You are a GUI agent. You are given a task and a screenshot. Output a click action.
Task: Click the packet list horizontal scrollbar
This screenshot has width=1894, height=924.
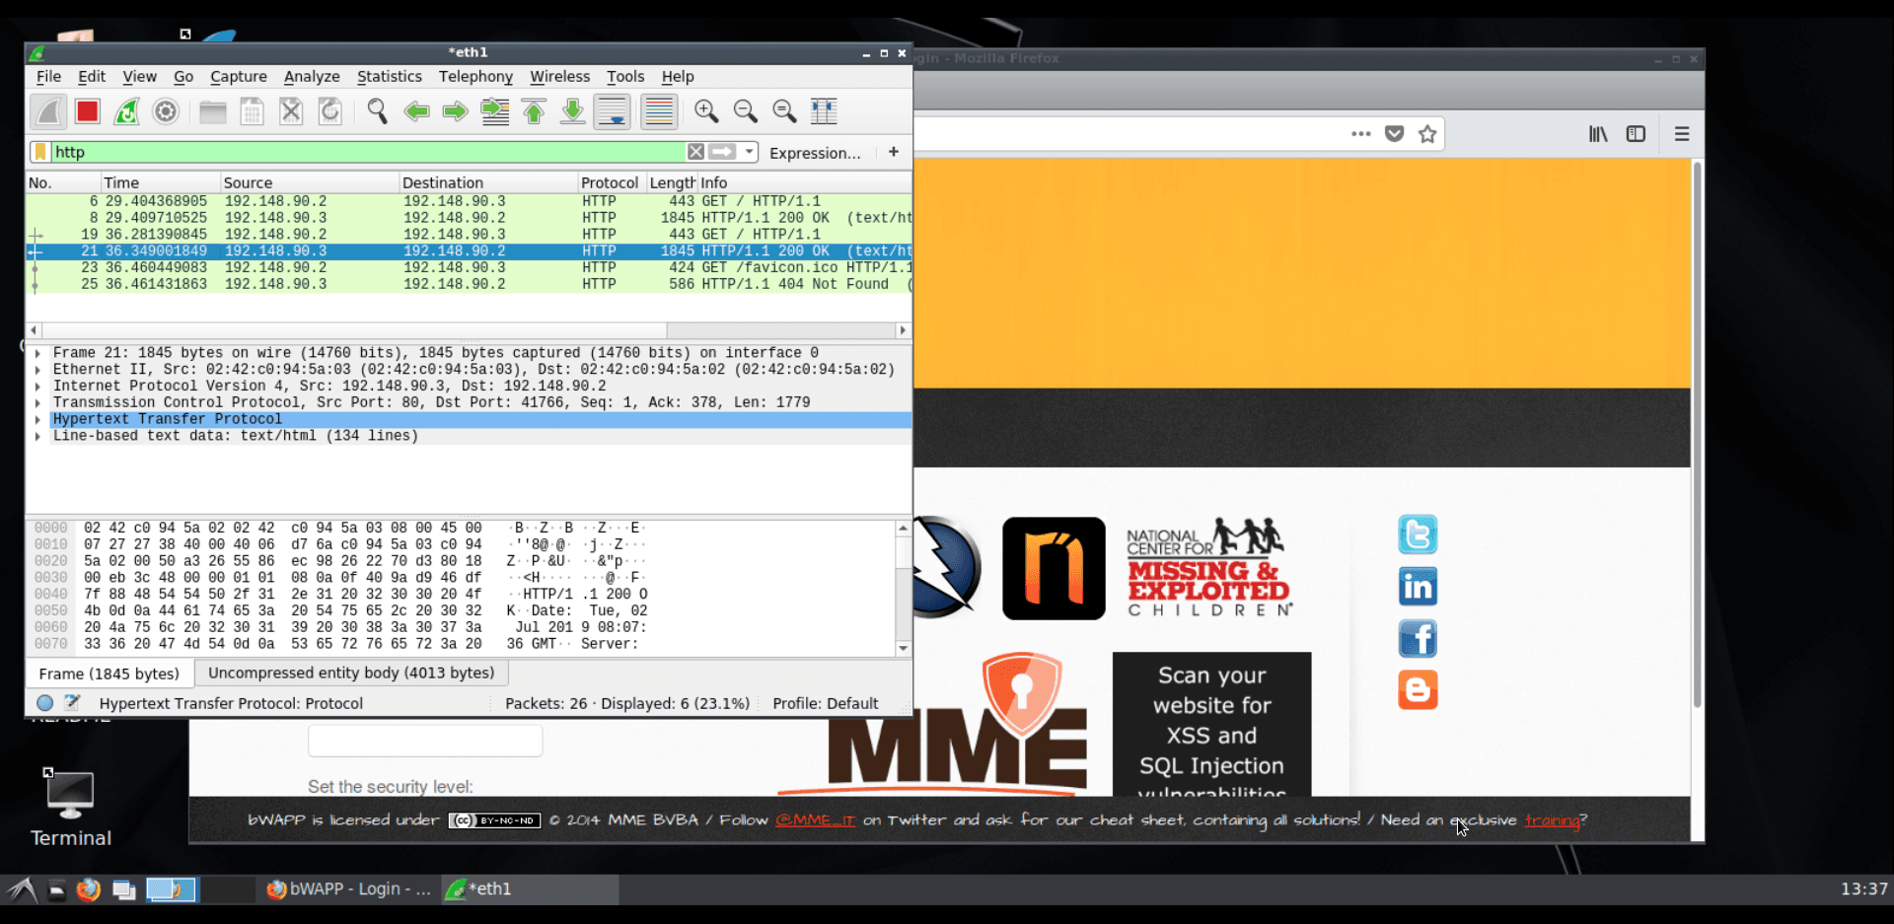coord(355,330)
